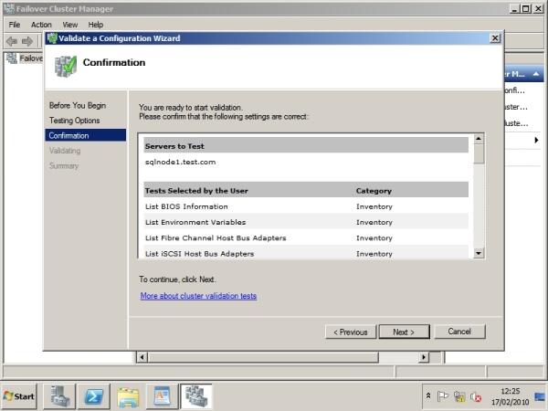This screenshot has height=411, width=548.
Task: Open Windows Explorer folder taskbar icon
Action: (x=128, y=396)
